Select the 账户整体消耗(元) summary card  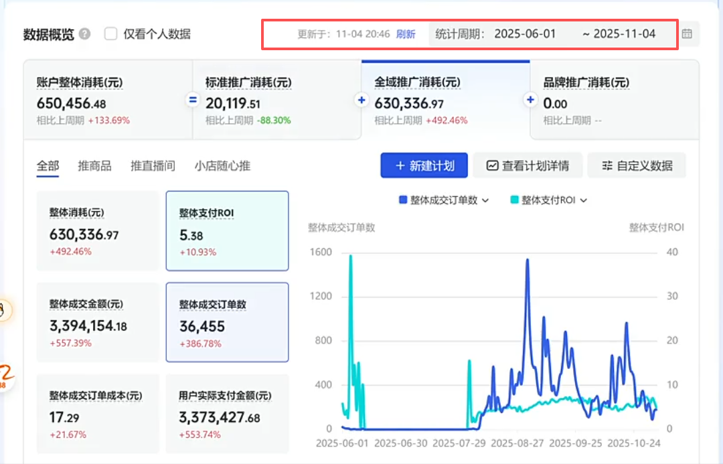[107, 100]
